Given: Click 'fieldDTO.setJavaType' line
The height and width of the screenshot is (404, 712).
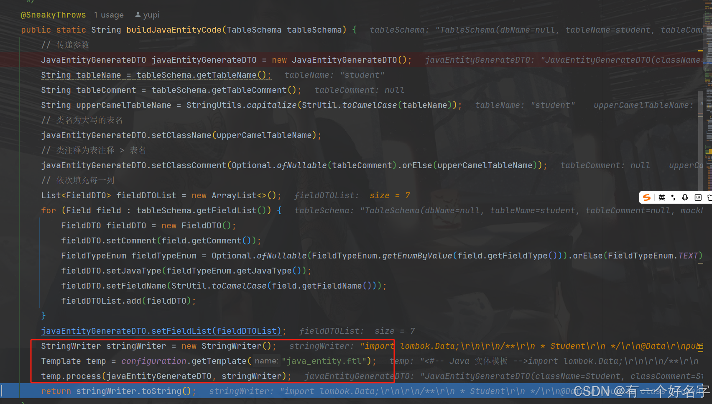Looking at the screenshot, I should 186,271.
